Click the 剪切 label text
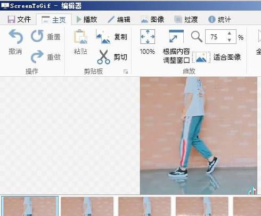 [120, 57]
